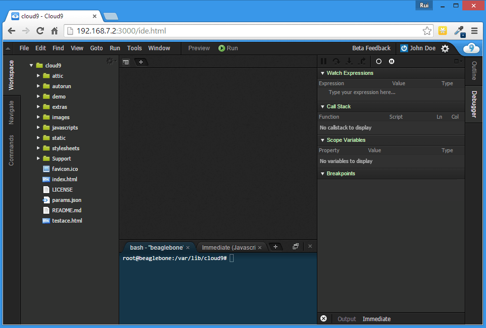Click the debugger pause/resume icon

pyautogui.click(x=324, y=62)
